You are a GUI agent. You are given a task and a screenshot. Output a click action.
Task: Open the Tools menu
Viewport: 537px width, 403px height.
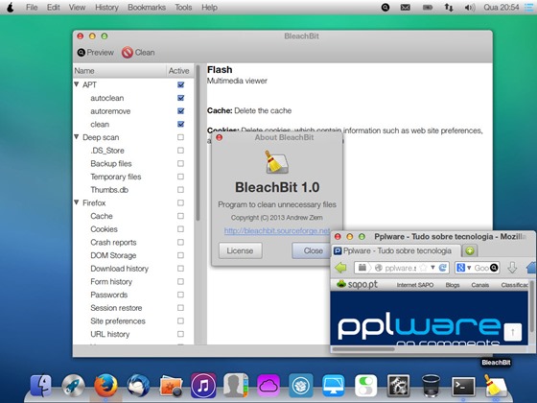click(183, 8)
